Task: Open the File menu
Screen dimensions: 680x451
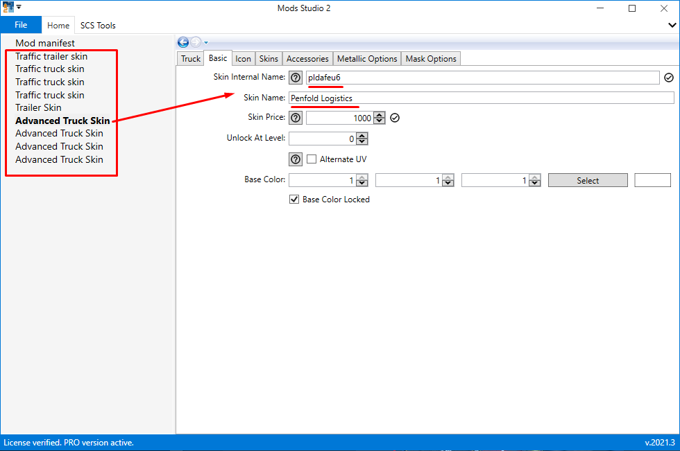Action: click(x=21, y=24)
